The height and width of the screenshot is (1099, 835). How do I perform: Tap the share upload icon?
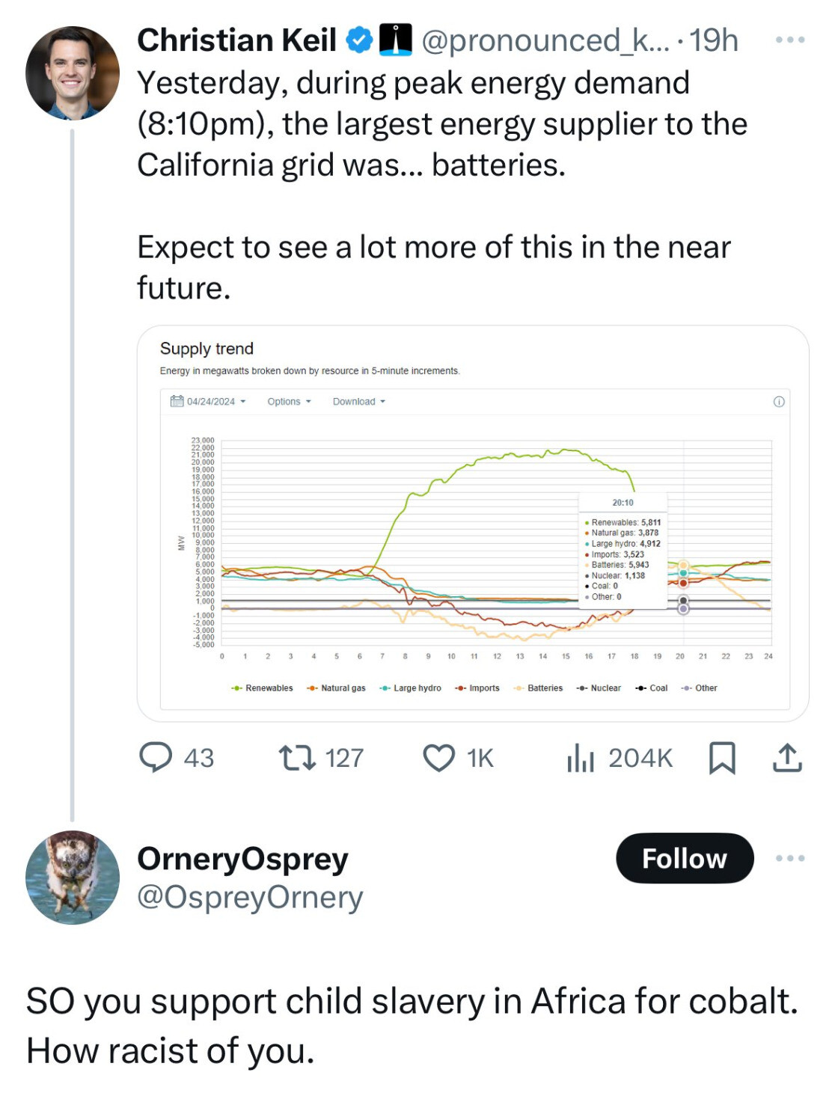point(786,757)
